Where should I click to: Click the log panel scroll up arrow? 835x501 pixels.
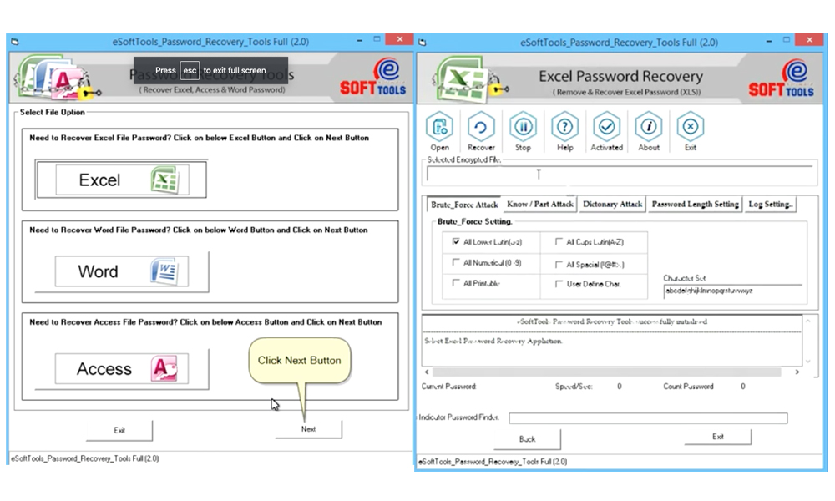(807, 321)
